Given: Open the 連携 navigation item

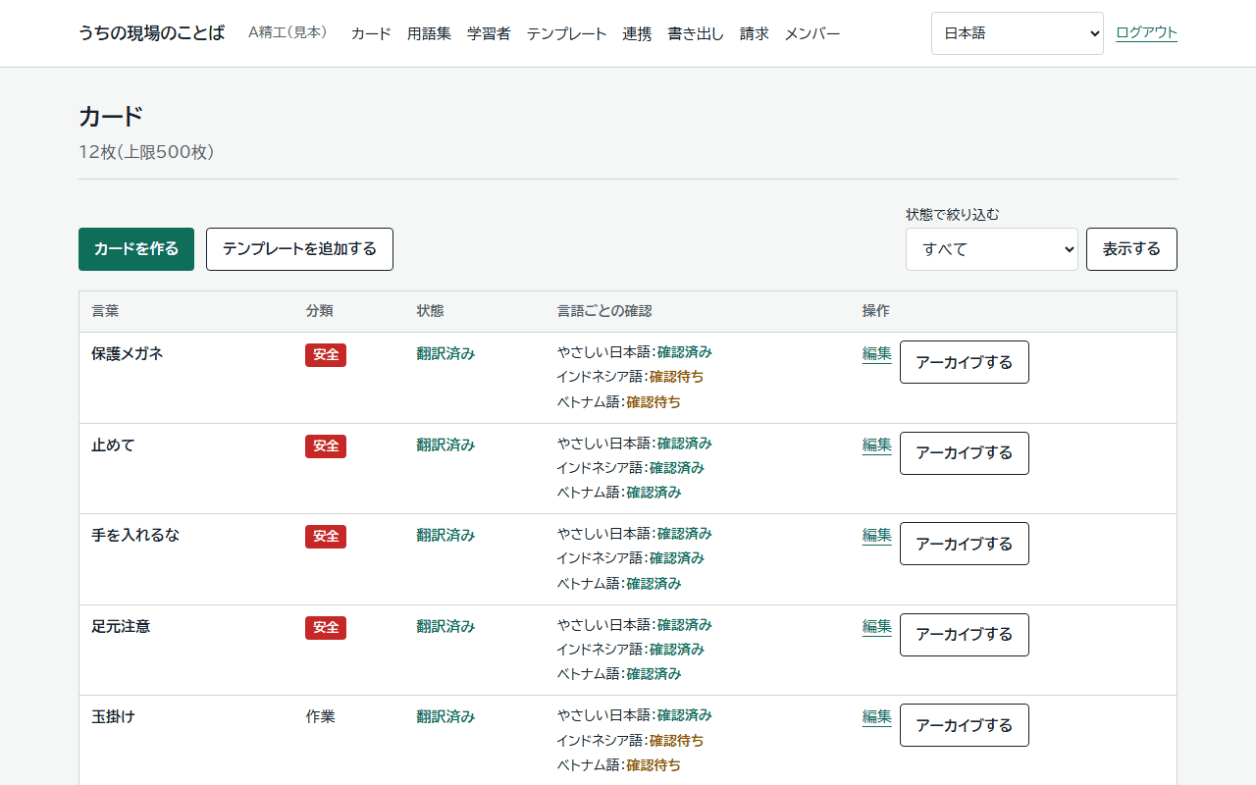Looking at the screenshot, I should pyautogui.click(x=637, y=33).
